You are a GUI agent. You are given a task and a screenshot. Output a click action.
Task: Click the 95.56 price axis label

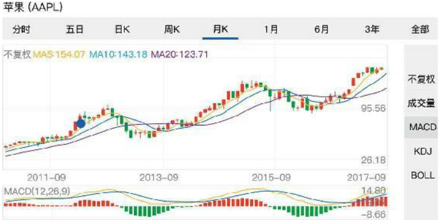pyautogui.click(x=373, y=109)
